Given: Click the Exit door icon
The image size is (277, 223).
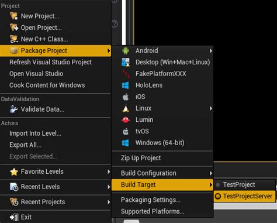Looking at the screenshot, I should point(14,217).
